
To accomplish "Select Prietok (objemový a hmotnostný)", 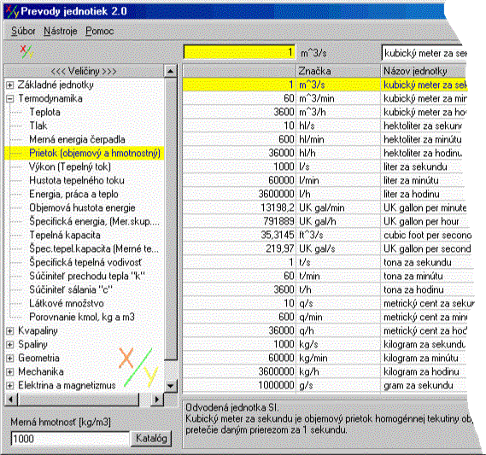I will (x=95, y=153).
